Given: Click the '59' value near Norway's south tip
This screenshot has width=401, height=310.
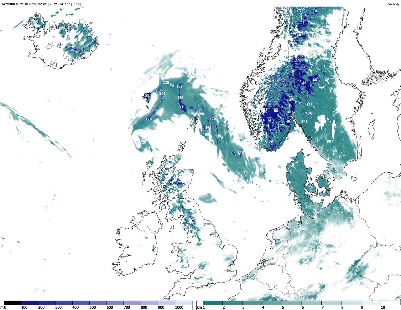Looking at the screenshot, I should (271, 141).
